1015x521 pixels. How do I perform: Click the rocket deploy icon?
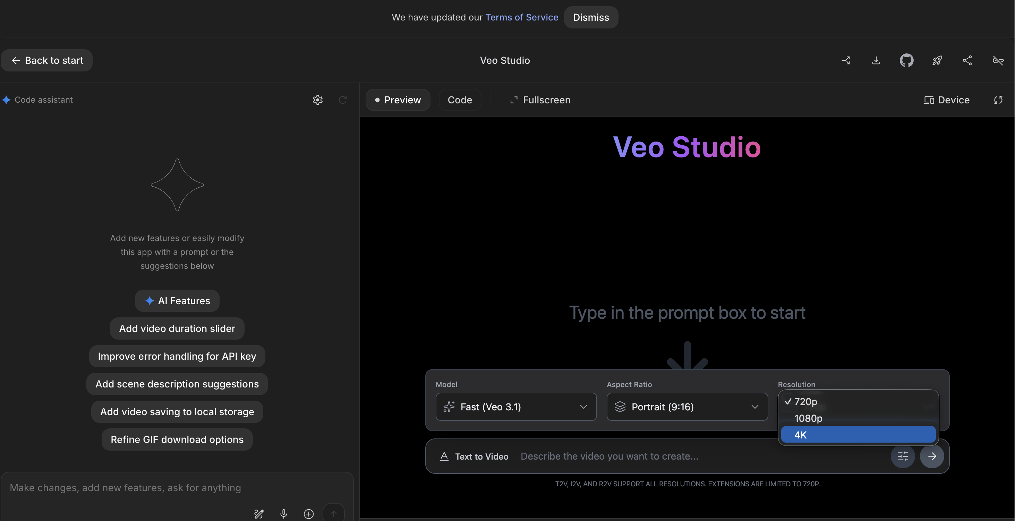pyautogui.click(x=937, y=60)
